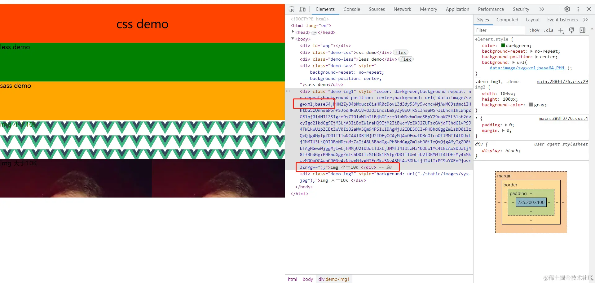The image size is (595, 283).
Task: Open the data:image/svg+xml base64 link
Action: 528,68
